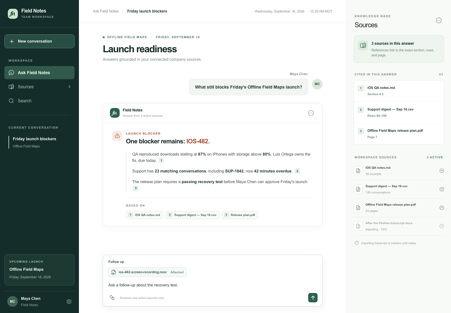Image resolution: width=451 pixels, height=313 pixels.
Task: Click the document icon for workspace iOS QA notes.md
Action: coord(358,171)
